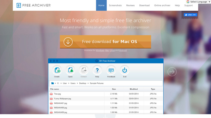The image size is (211, 118).
Task: Follow the Windows platform link
Action: point(100,50)
